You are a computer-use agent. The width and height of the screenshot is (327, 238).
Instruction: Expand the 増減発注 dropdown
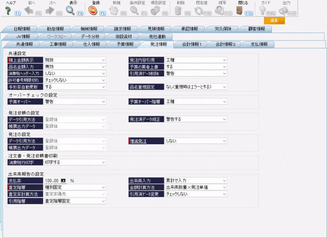click(224, 141)
